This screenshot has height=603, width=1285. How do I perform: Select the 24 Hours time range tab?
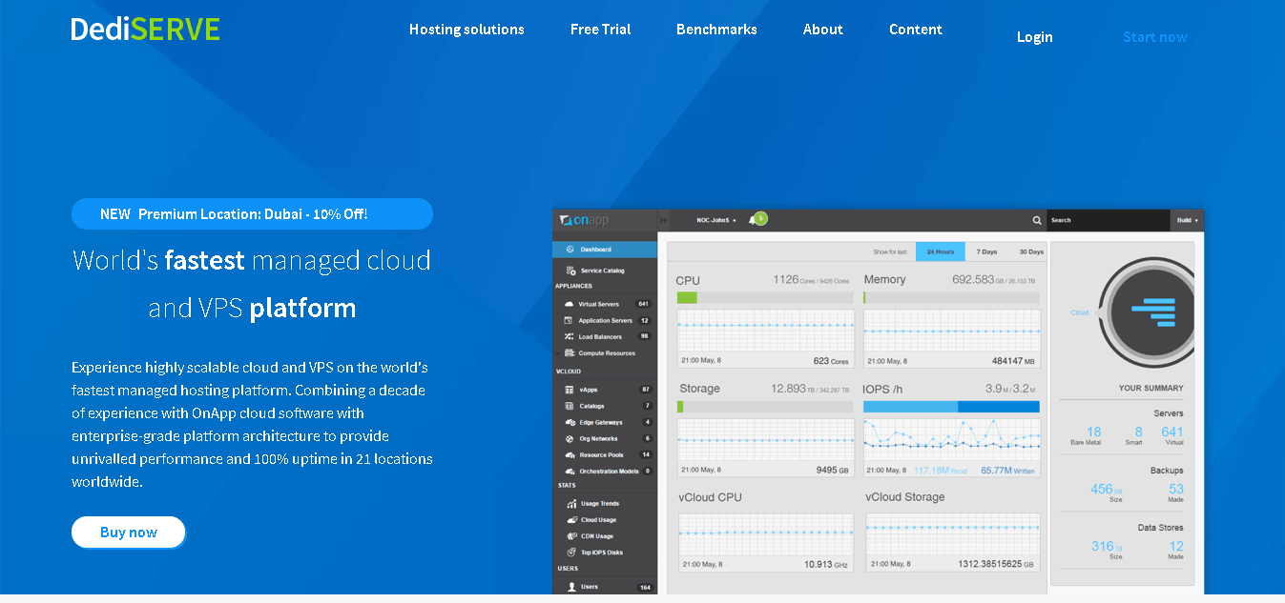(x=941, y=251)
